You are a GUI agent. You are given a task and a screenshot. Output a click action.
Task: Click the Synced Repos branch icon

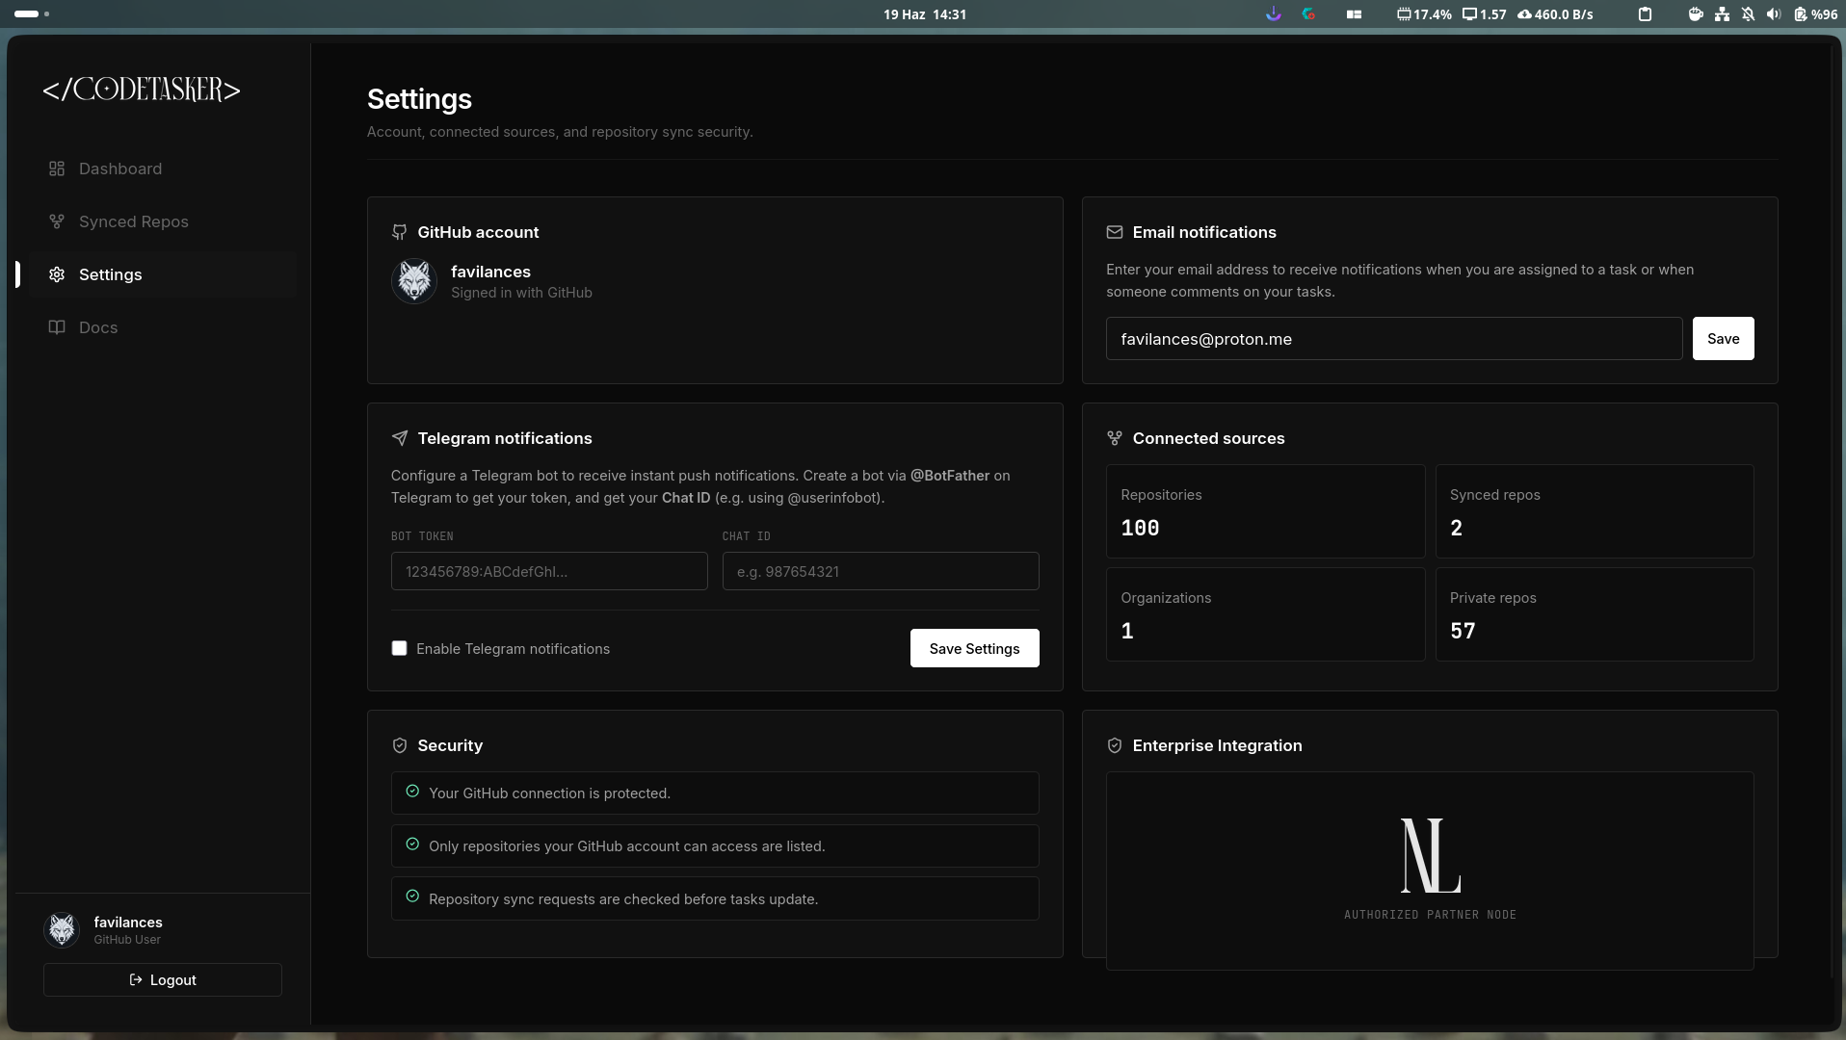[x=57, y=221]
